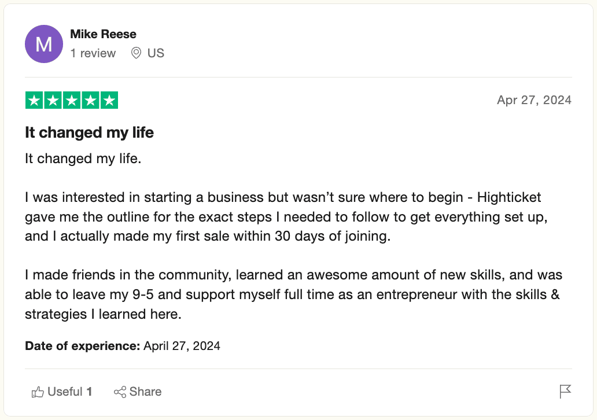The image size is (597, 420).
Task: Open the "It changed my life" review title
Action: click(89, 132)
